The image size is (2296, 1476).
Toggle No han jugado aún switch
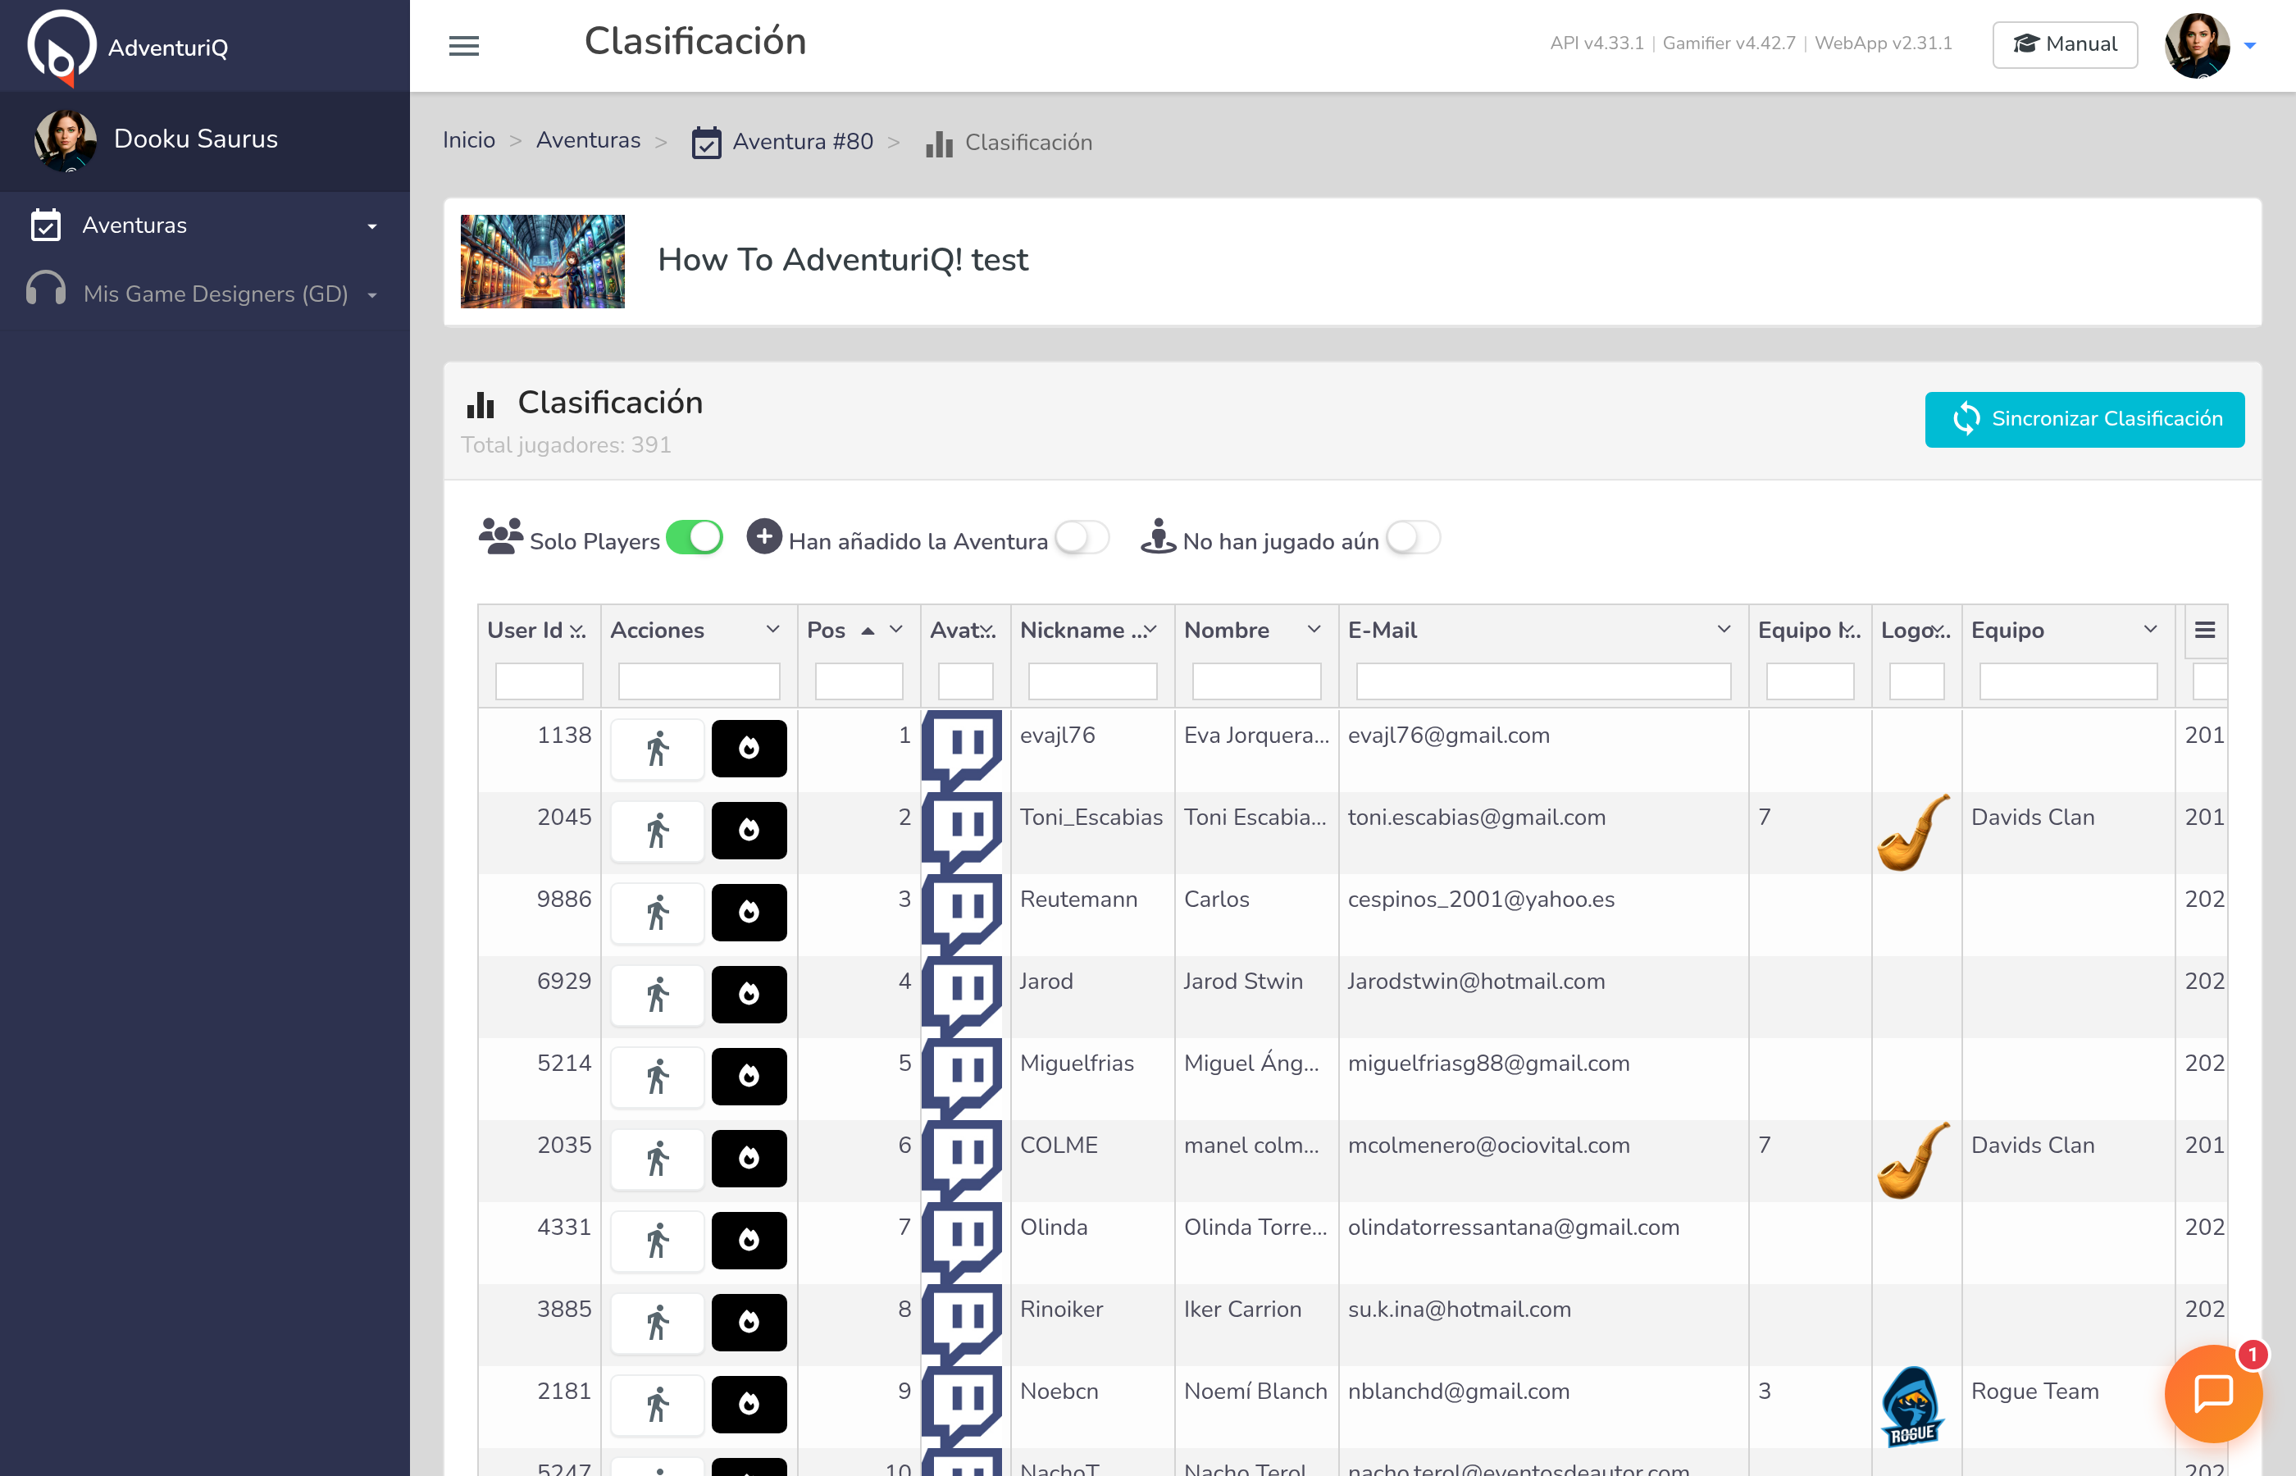click(1413, 538)
